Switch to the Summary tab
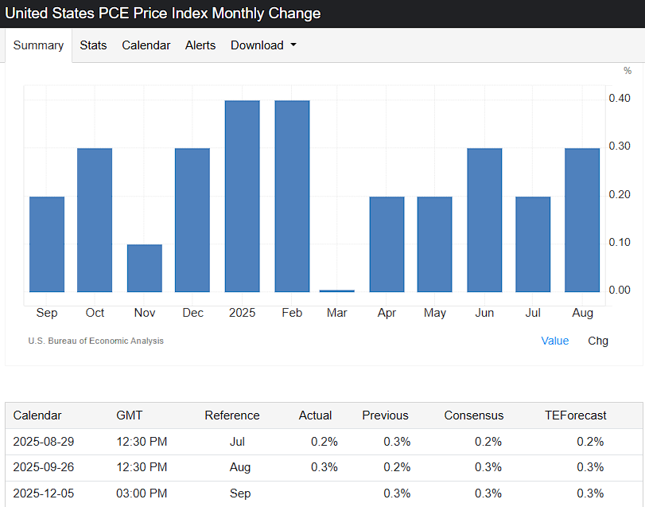 tap(38, 45)
